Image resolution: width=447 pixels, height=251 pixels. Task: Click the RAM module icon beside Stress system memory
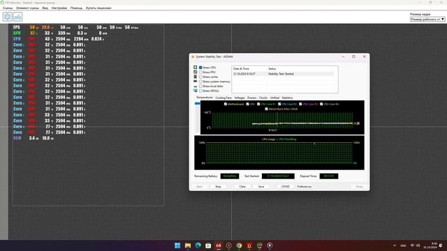196,82
